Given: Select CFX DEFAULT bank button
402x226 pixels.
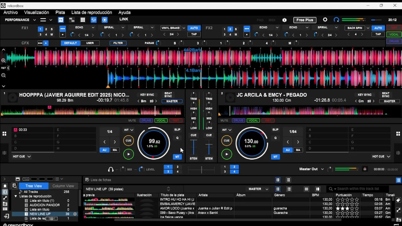Looking at the screenshot, I should tap(70, 43).
